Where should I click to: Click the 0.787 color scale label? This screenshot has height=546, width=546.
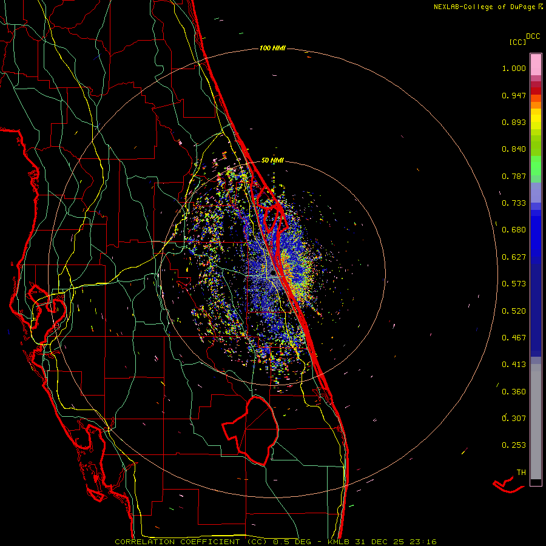(x=514, y=176)
